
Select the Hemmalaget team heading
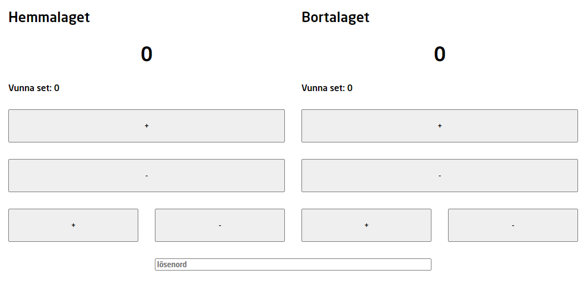pyautogui.click(x=49, y=17)
